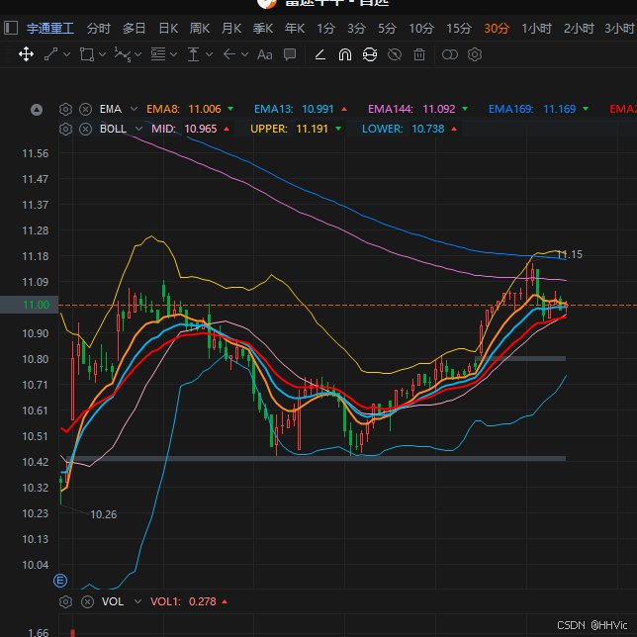Open VOL indicator settings gear
Viewport: 637px width, 637px height.
(x=65, y=601)
